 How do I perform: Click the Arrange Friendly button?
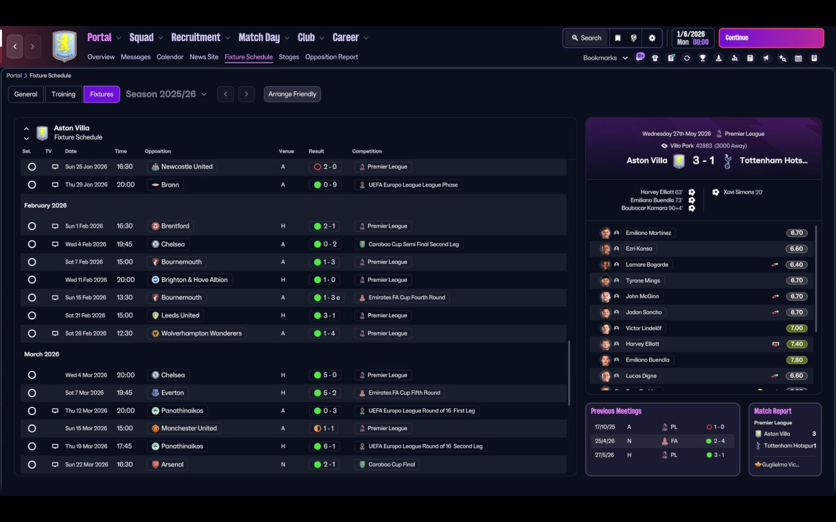click(x=292, y=94)
